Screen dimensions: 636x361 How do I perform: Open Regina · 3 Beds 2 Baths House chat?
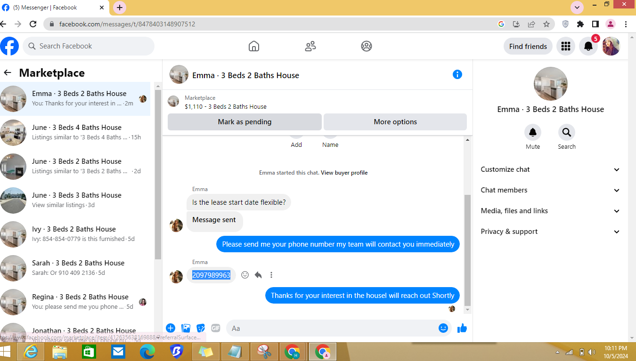[x=75, y=302]
